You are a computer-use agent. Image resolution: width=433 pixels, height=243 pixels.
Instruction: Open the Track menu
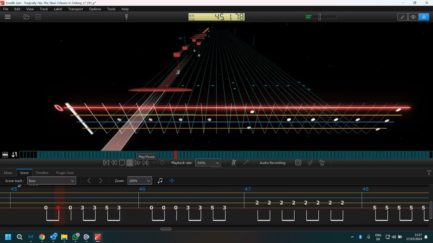[44, 9]
